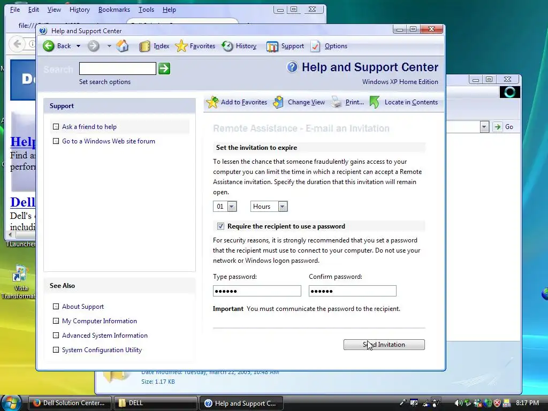
Task: Click the grey Forward arrow button
Action: click(x=93, y=46)
